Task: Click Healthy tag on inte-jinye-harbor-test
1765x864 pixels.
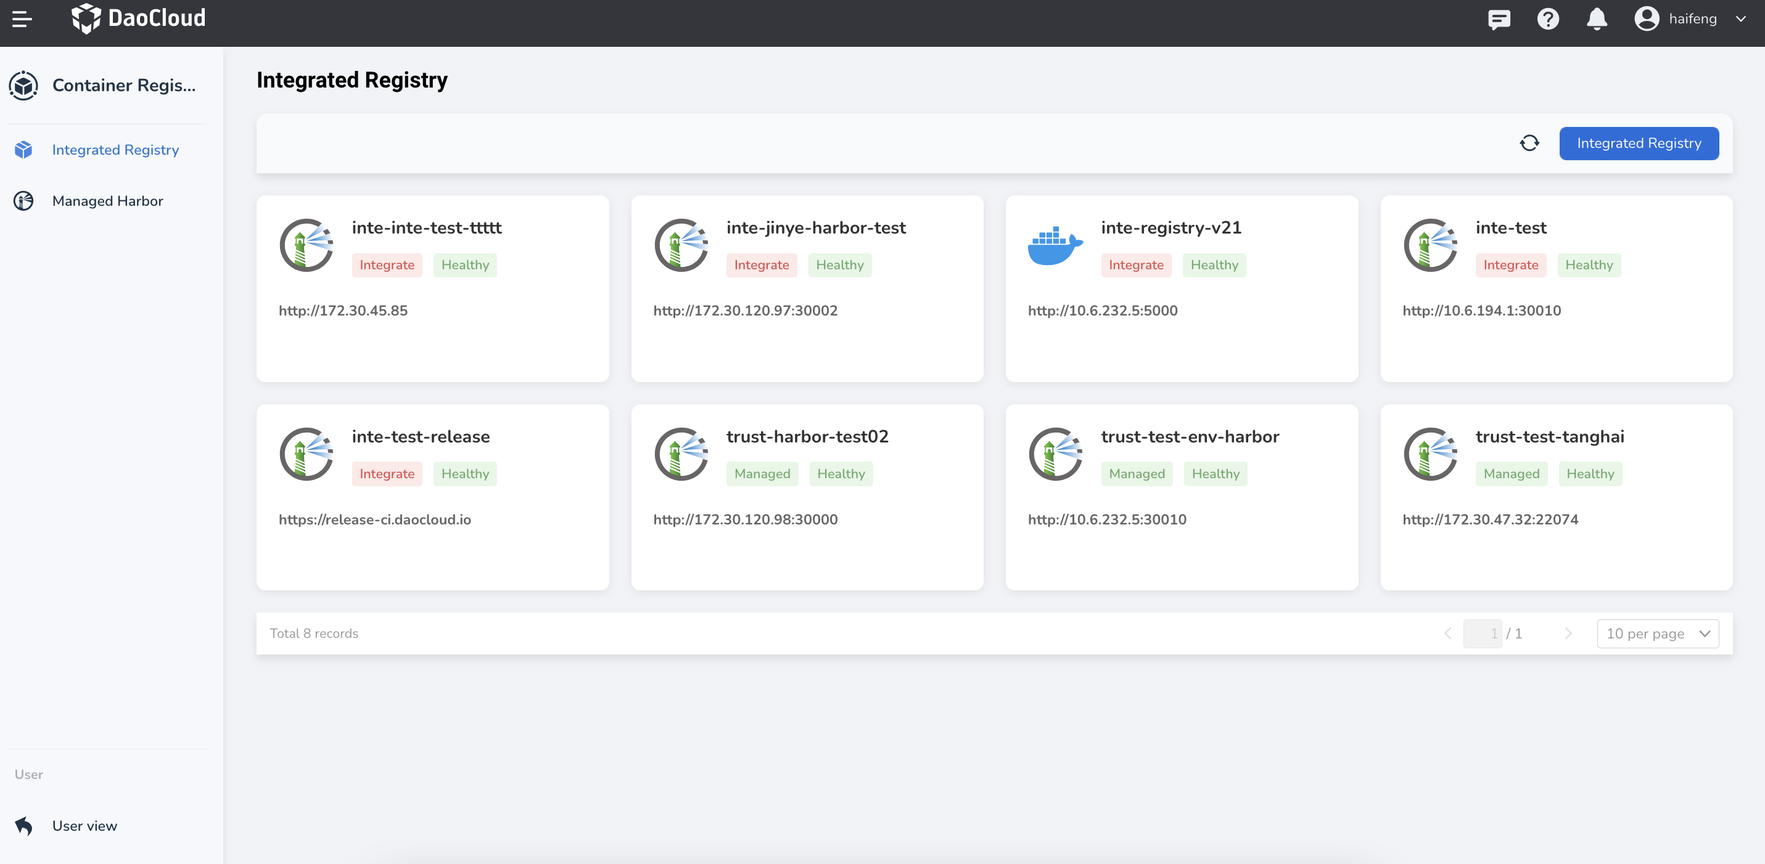Action: tap(839, 265)
